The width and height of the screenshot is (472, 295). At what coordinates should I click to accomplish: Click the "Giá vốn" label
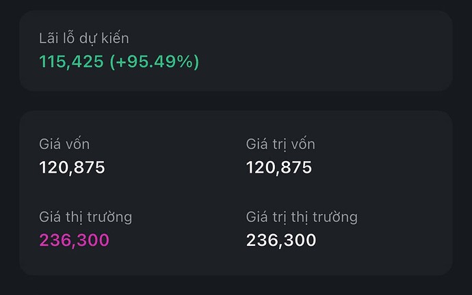click(64, 144)
